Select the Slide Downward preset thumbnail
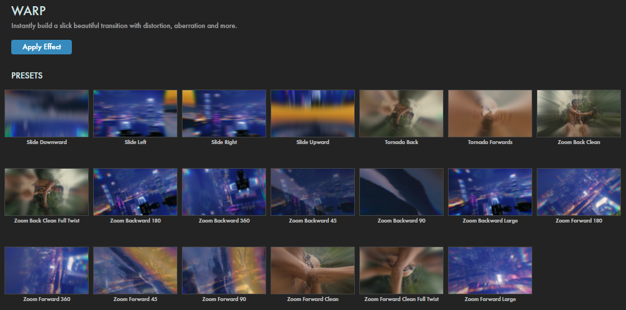This screenshot has width=626, height=310. pyautogui.click(x=47, y=113)
